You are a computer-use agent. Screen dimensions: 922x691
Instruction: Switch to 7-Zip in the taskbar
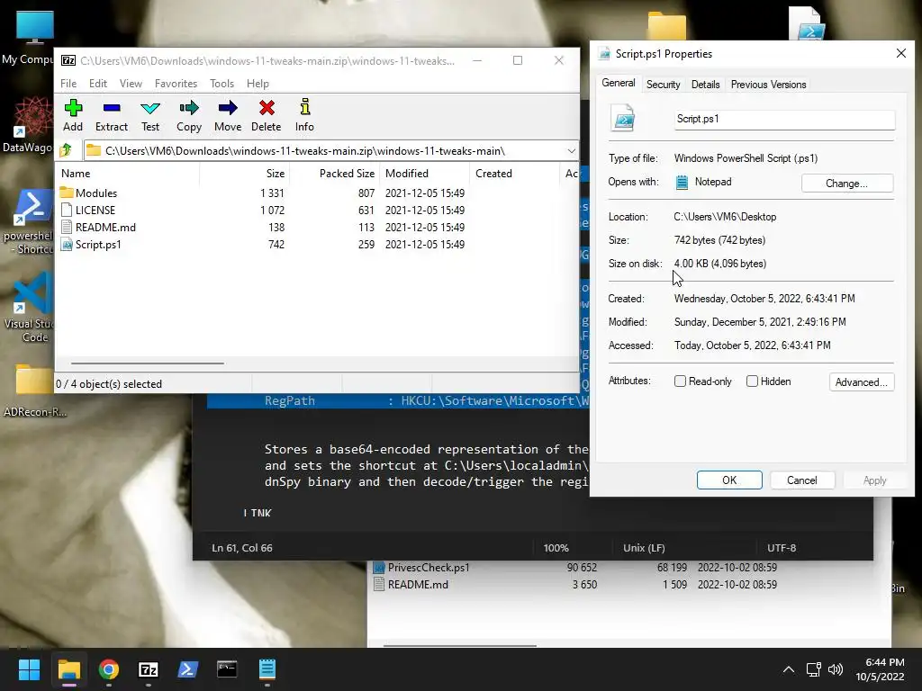point(149,669)
